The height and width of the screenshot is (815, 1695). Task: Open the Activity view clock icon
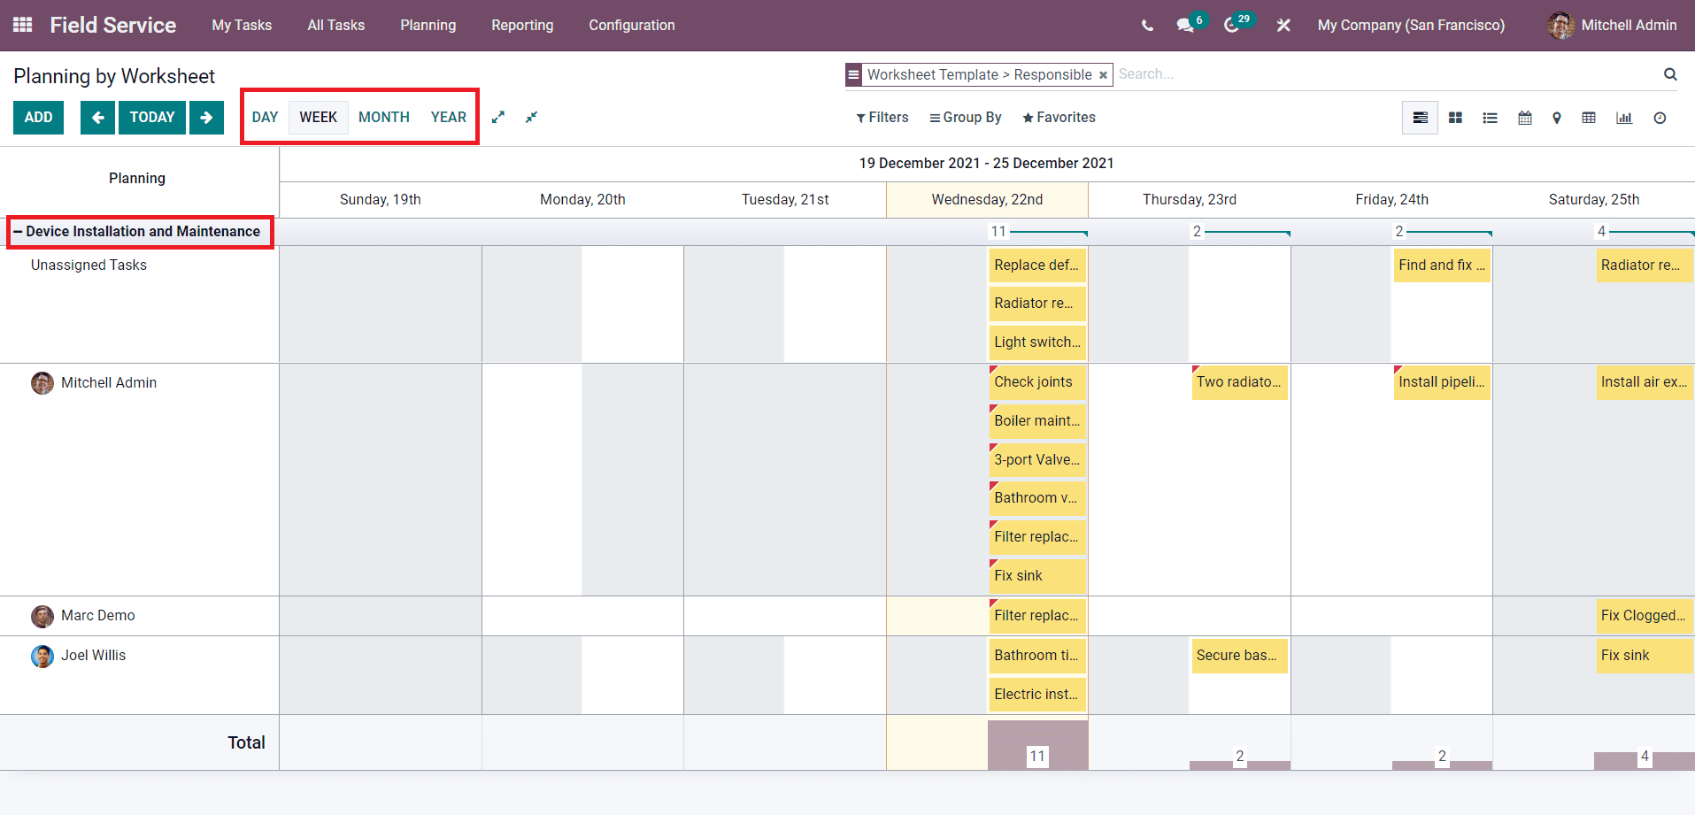[x=1660, y=117]
